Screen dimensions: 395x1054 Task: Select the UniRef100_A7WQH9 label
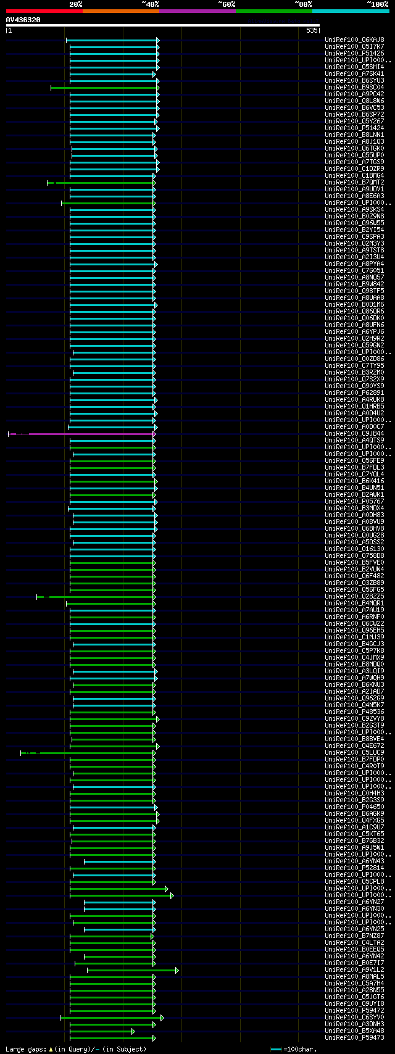pos(354,678)
